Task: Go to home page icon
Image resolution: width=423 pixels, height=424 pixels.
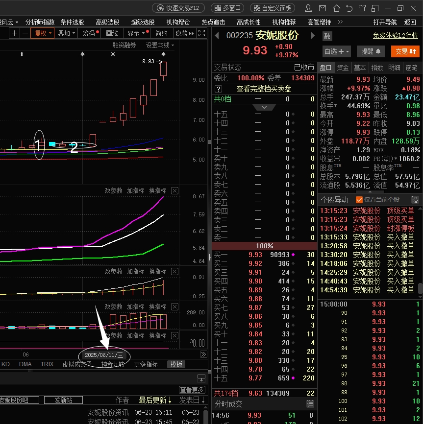Action: [x=336, y=8]
